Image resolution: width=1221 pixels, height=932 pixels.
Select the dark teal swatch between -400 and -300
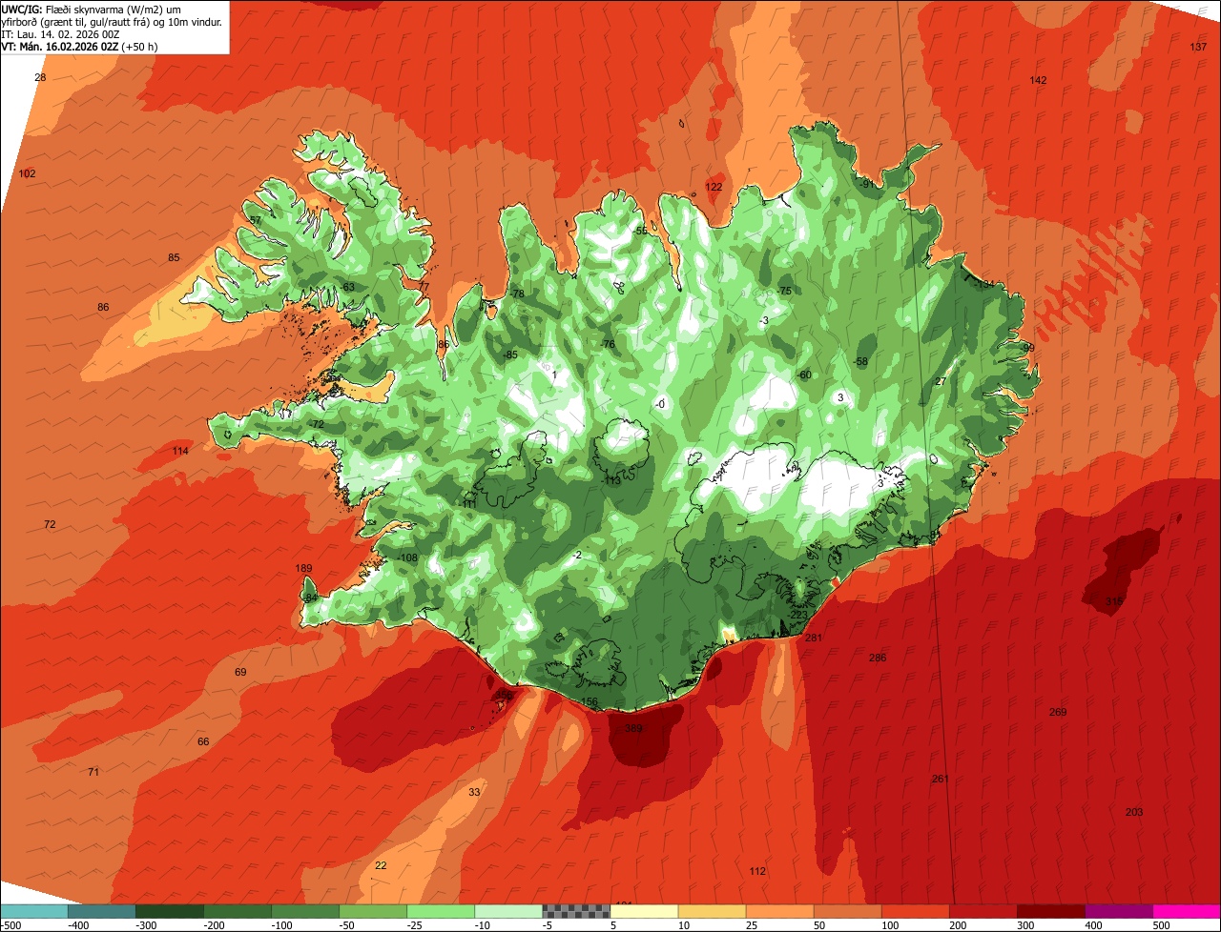pos(101,911)
